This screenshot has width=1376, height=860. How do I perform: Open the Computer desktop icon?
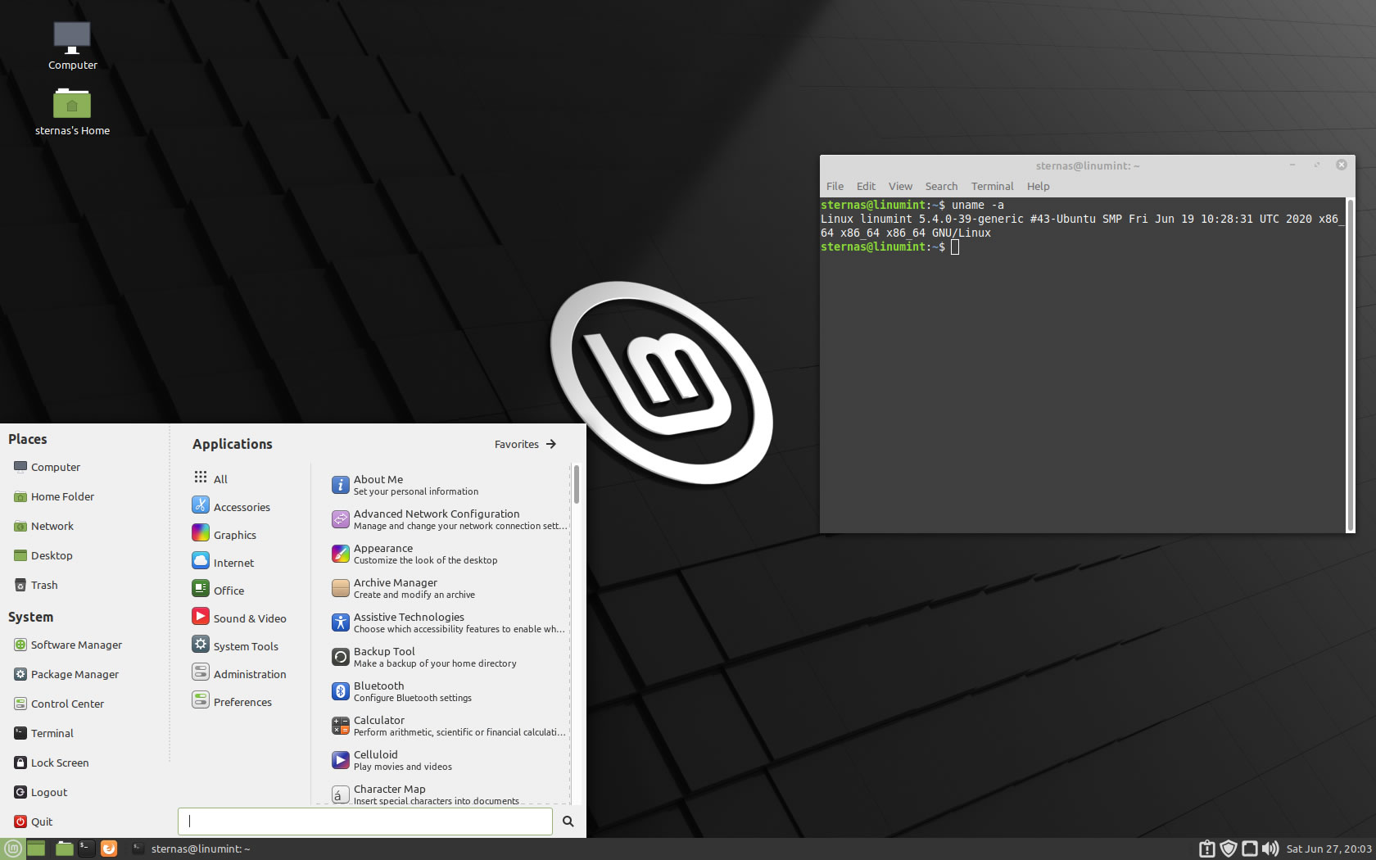(x=72, y=46)
